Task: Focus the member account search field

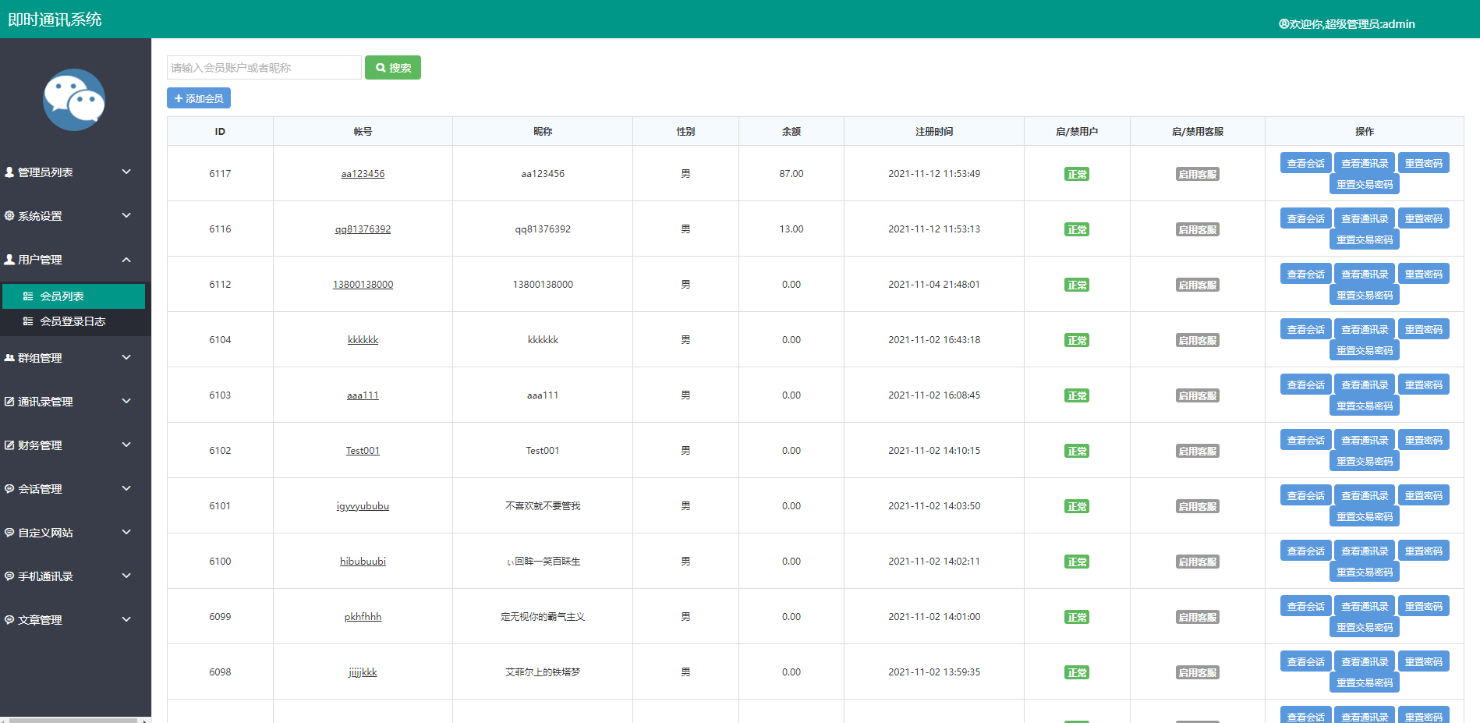Action: point(264,68)
